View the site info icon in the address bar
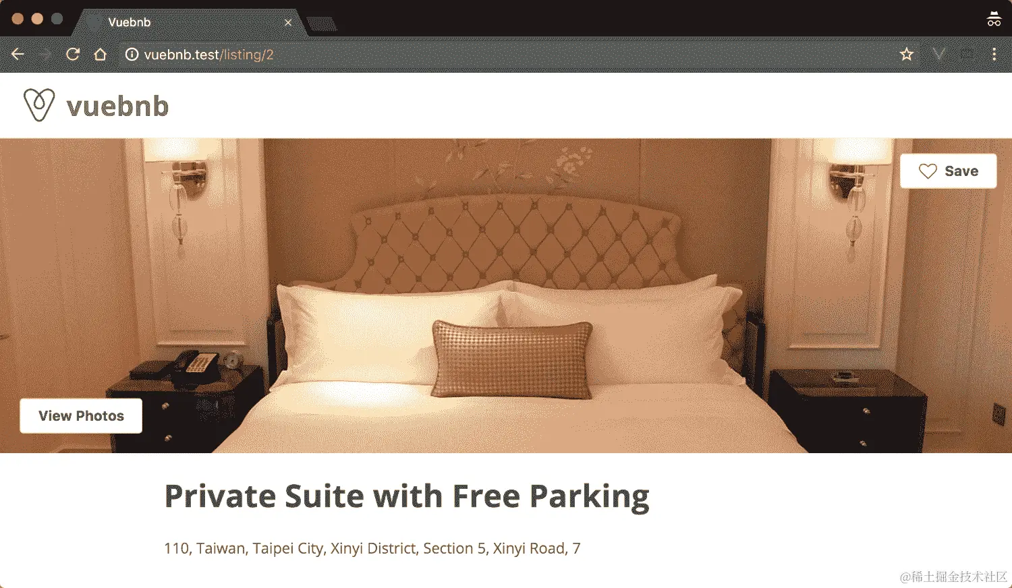The image size is (1012, 588). pyautogui.click(x=132, y=55)
